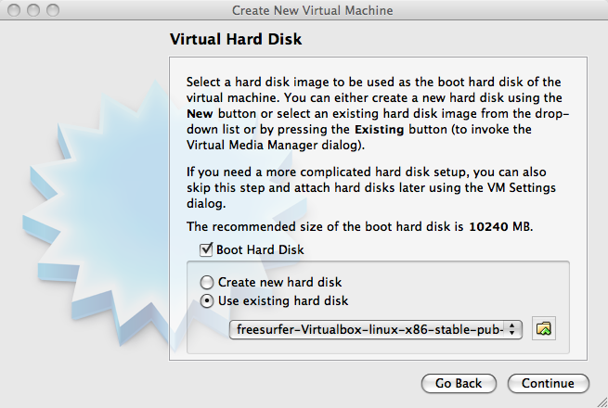
Task: Click the Virtual Hard Disk heading
Action: point(237,41)
